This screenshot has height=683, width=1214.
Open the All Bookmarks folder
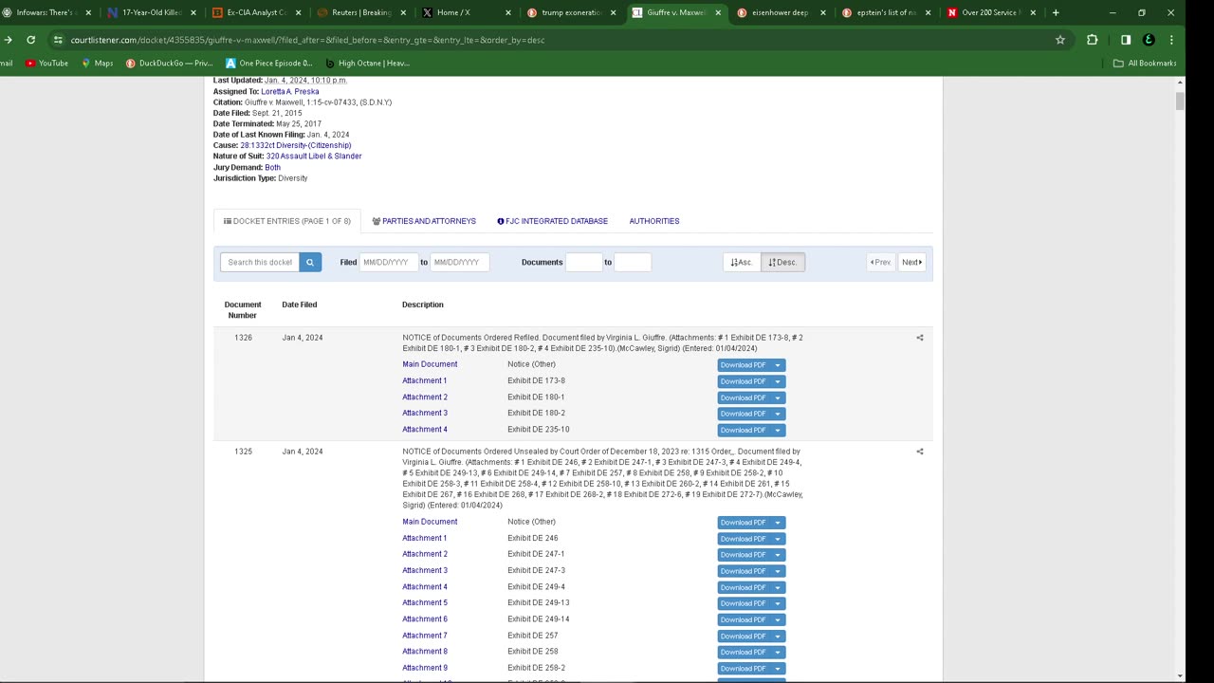click(x=1145, y=63)
